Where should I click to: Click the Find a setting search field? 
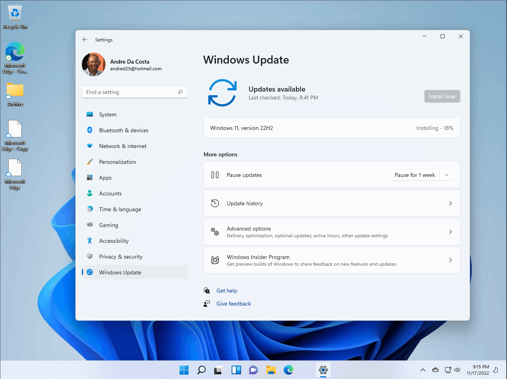coord(135,92)
